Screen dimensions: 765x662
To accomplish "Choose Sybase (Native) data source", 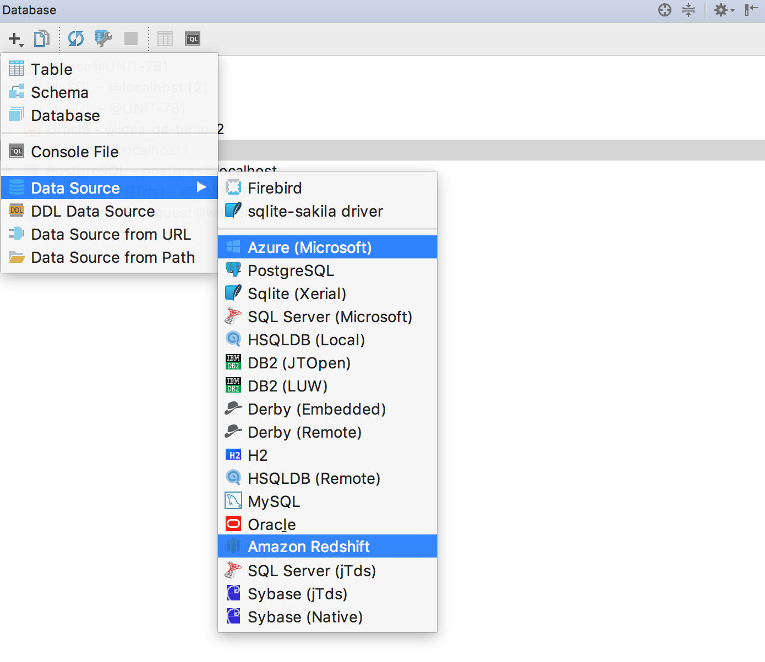I will [327, 617].
